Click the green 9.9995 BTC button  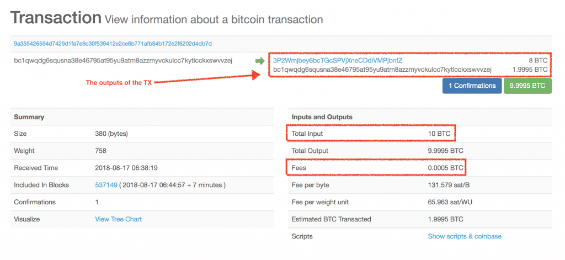pyautogui.click(x=527, y=86)
